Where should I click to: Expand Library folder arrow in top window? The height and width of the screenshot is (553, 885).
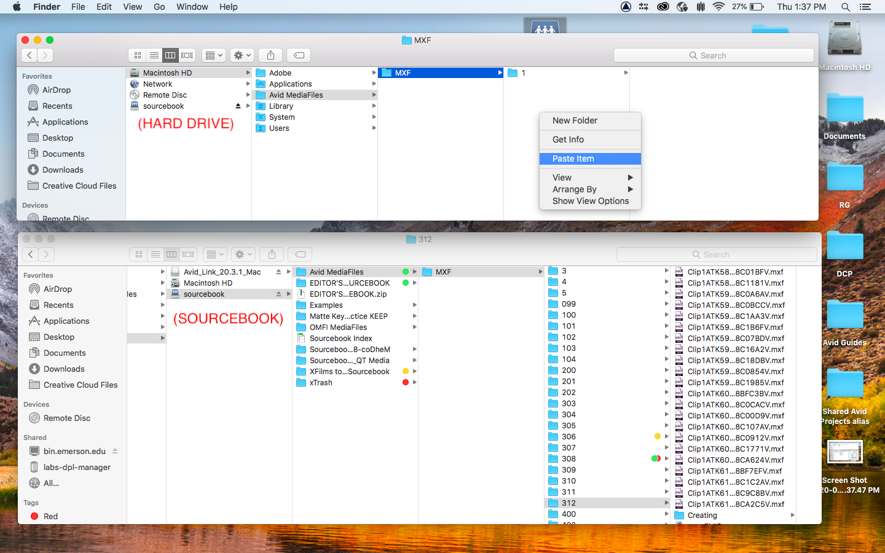(x=374, y=106)
